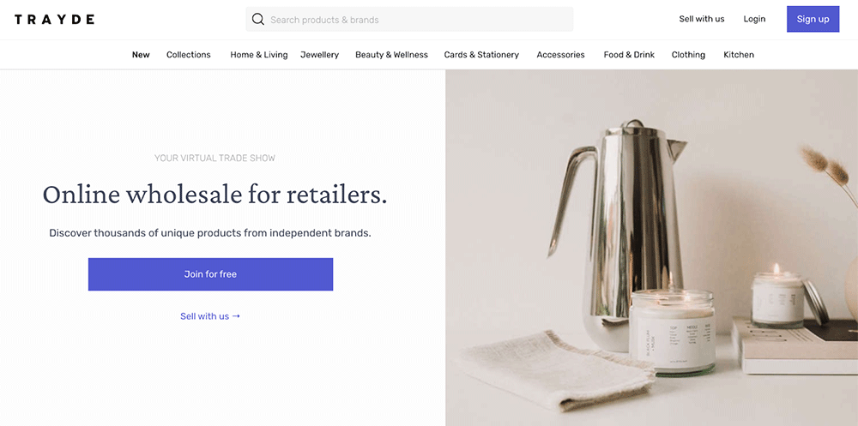Browse Beauty & Wellness category

391,55
